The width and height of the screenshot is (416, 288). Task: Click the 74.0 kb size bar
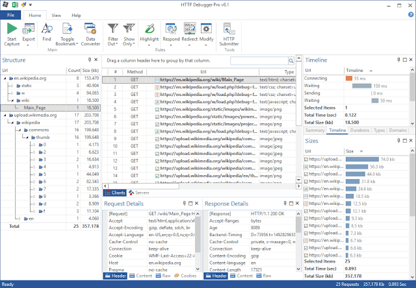(362, 159)
